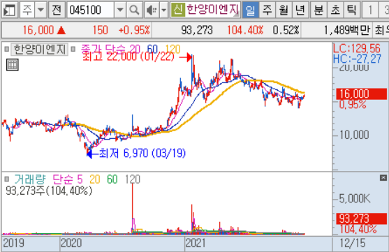
Task: Open the dropdown beside the speaker icon
Action: [163, 10]
